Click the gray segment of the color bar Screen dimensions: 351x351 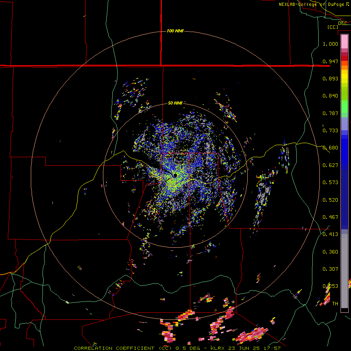pyautogui.click(x=344, y=271)
